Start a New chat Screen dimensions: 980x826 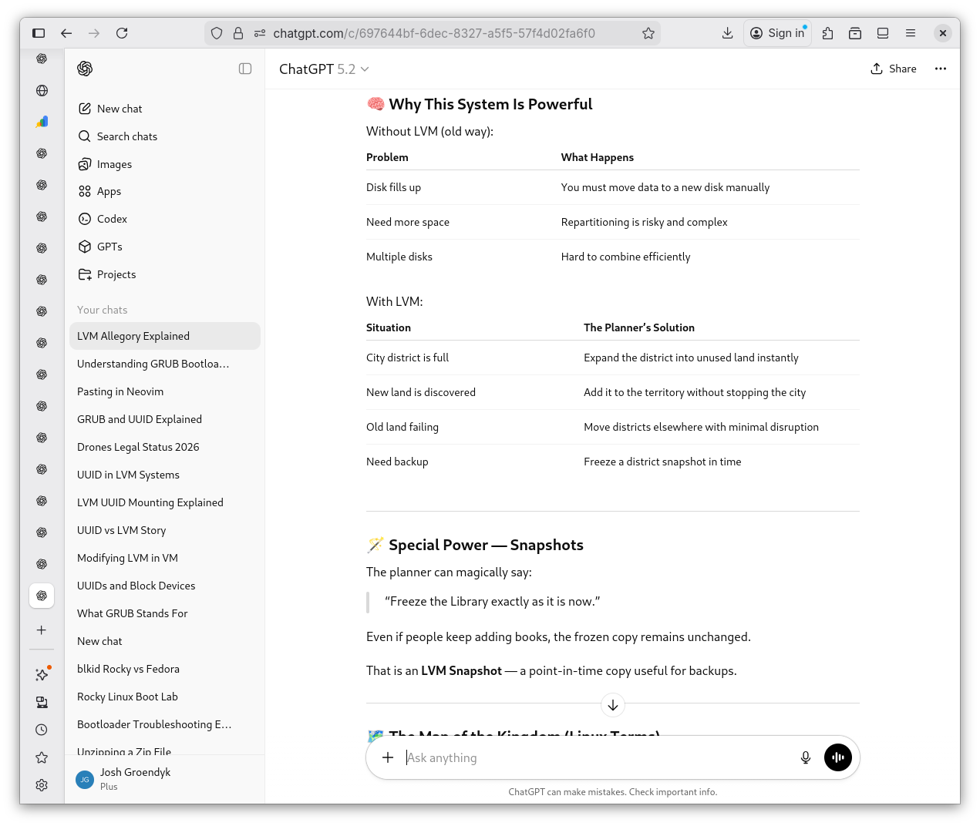pos(120,109)
